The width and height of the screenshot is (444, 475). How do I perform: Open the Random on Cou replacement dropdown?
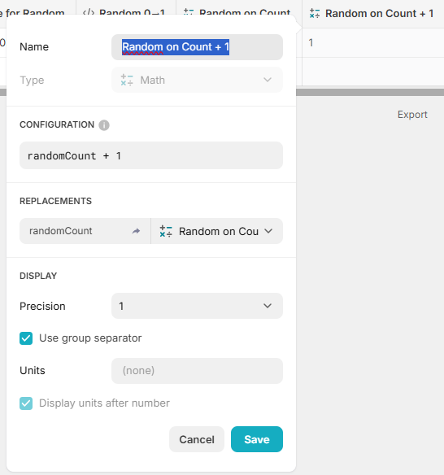[x=217, y=231]
